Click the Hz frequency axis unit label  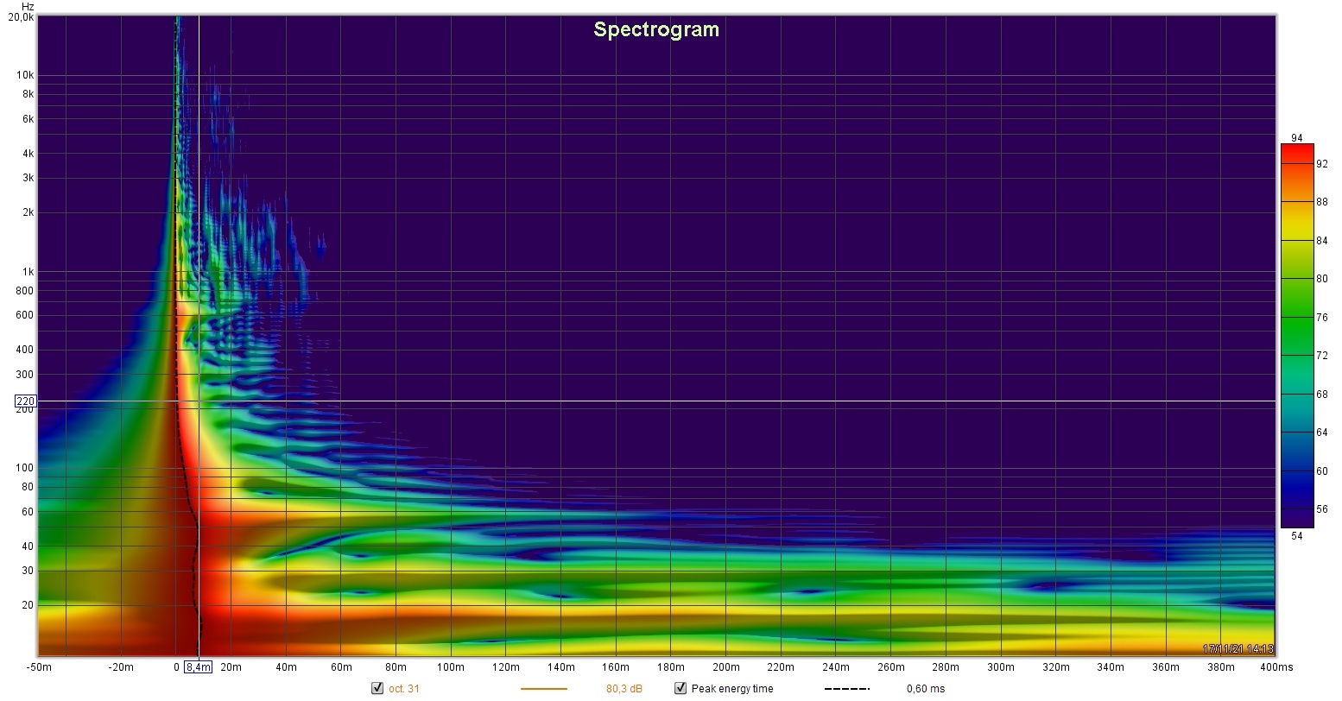[28, 6]
